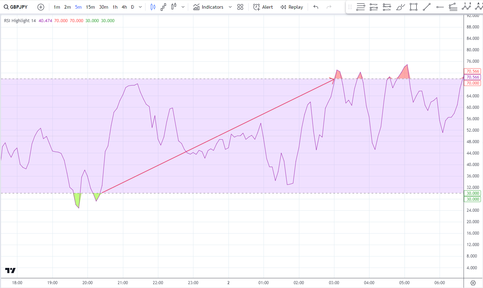
Task: Select the trend-based Fib extension tool
Action: [x=374, y=7]
